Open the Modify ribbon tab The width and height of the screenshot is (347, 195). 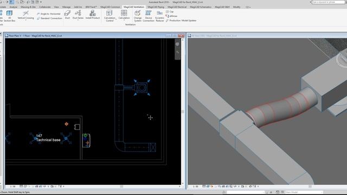(x=236, y=7)
